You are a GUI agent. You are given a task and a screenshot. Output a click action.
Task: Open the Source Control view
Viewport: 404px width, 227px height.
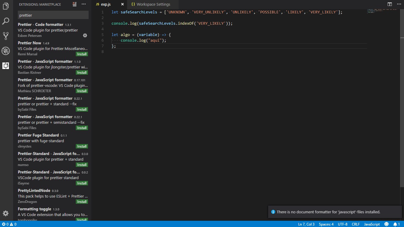coord(6,36)
